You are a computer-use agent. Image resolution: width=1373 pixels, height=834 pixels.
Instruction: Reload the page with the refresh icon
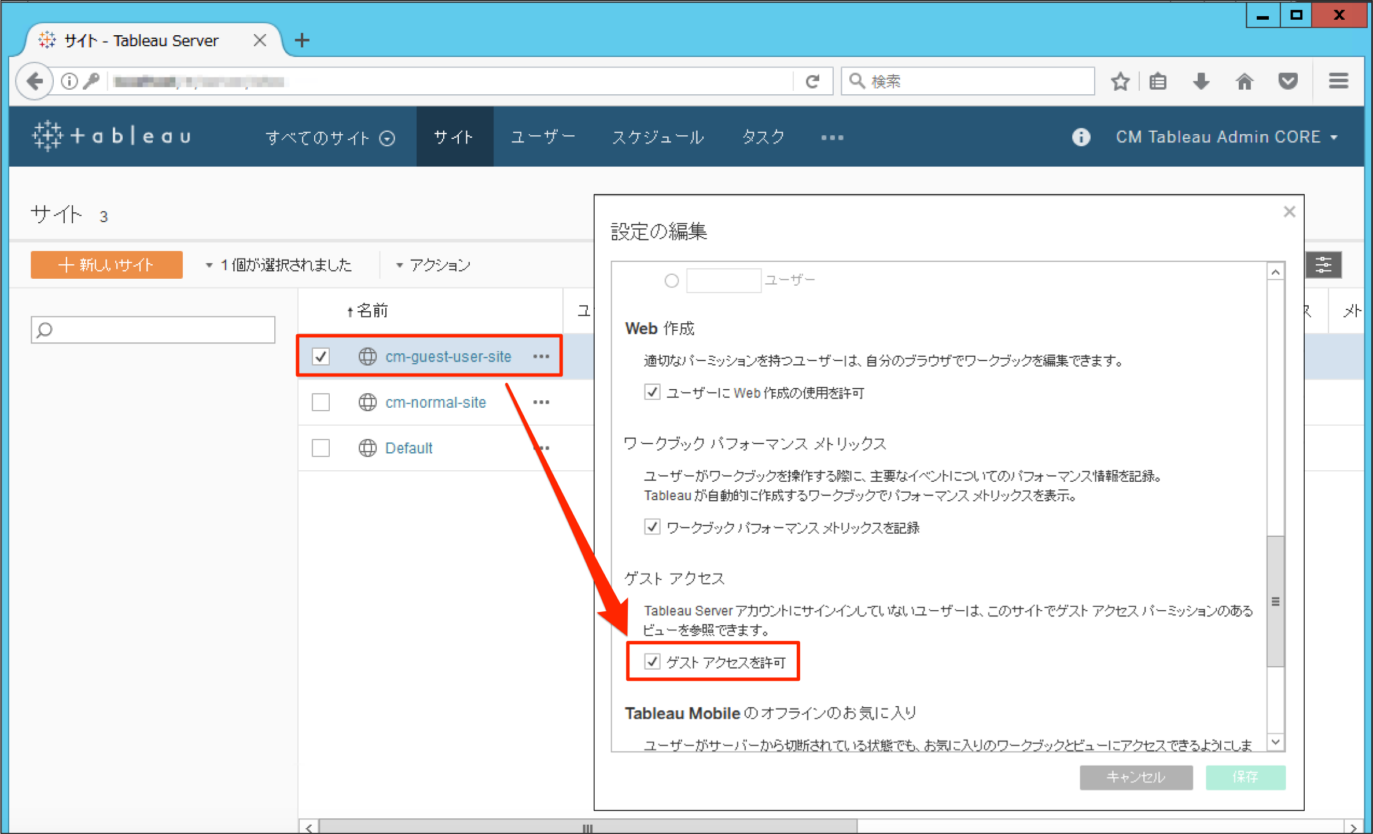click(x=812, y=82)
